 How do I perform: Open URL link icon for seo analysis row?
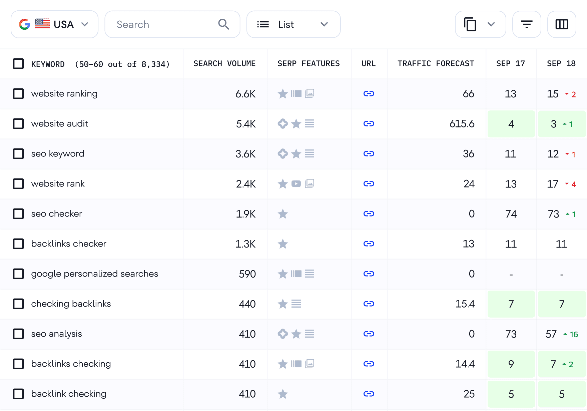tap(369, 334)
